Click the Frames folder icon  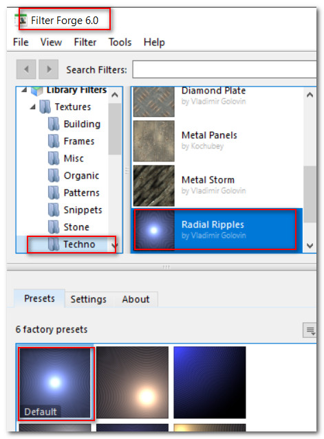(54, 141)
